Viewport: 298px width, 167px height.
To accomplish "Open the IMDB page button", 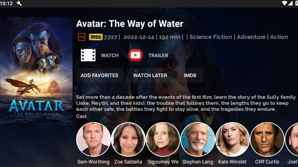I will coord(190,75).
